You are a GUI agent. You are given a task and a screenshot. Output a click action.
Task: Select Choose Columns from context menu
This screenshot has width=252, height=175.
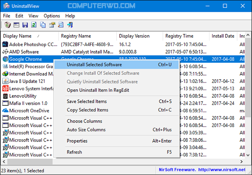click(117, 121)
